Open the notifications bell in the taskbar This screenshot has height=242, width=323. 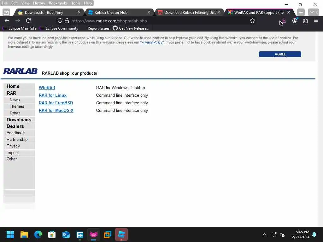click(x=314, y=234)
